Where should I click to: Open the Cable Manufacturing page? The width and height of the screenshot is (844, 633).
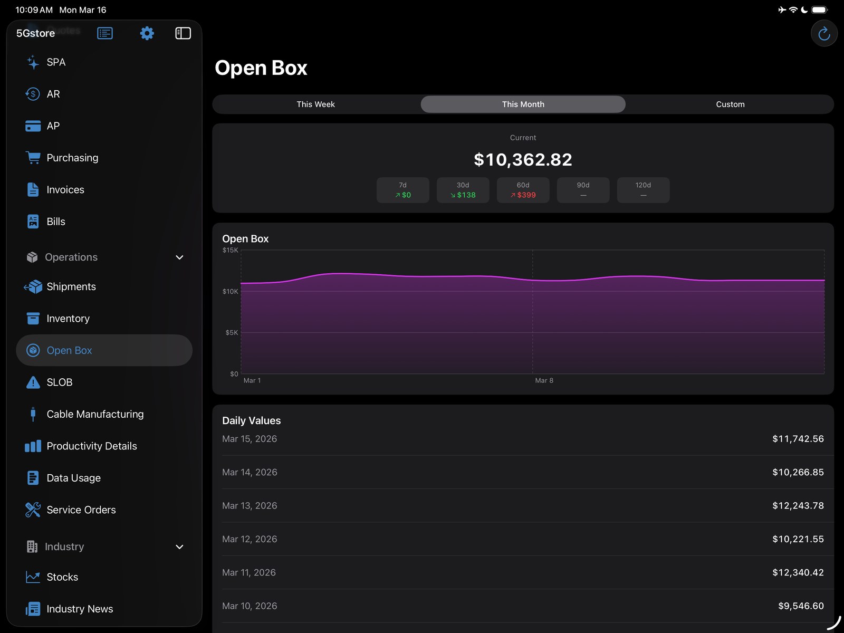[95, 414]
